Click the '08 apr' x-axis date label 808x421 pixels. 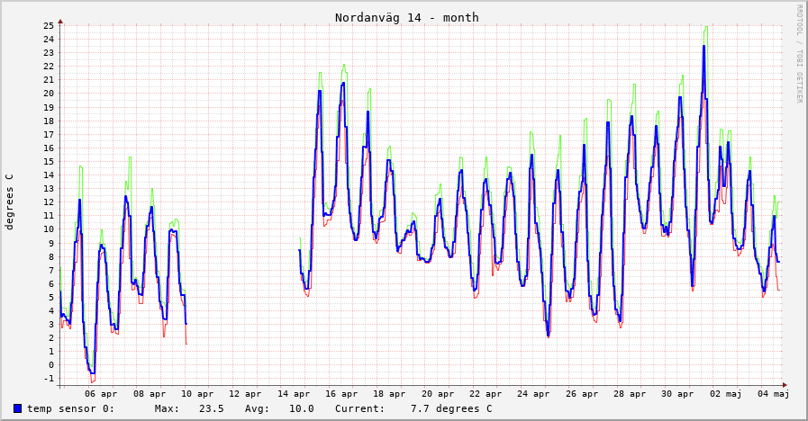pos(150,394)
